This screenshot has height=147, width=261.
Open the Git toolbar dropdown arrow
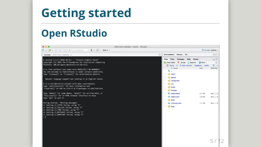pos(94,50)
